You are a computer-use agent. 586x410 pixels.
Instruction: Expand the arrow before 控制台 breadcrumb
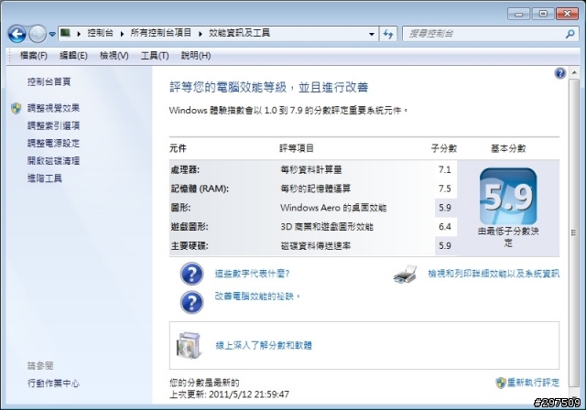[x=79, y=34]
